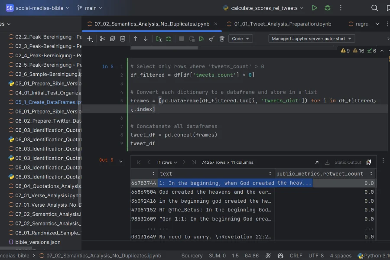
Task: Open the Managed Jupyter server dropdown
Action: click(311, 39)
